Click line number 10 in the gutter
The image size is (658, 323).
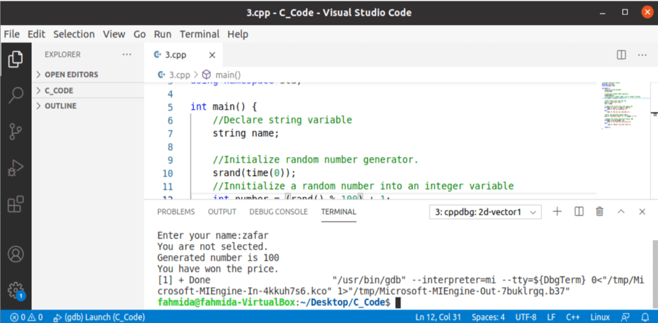coord(168,173)
